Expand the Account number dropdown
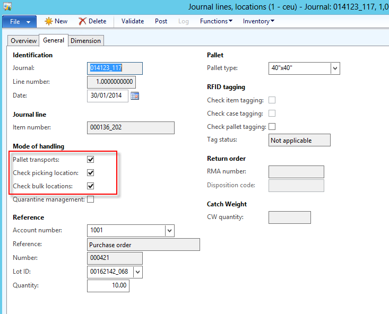The image size is (389, 314). [169, 231]
